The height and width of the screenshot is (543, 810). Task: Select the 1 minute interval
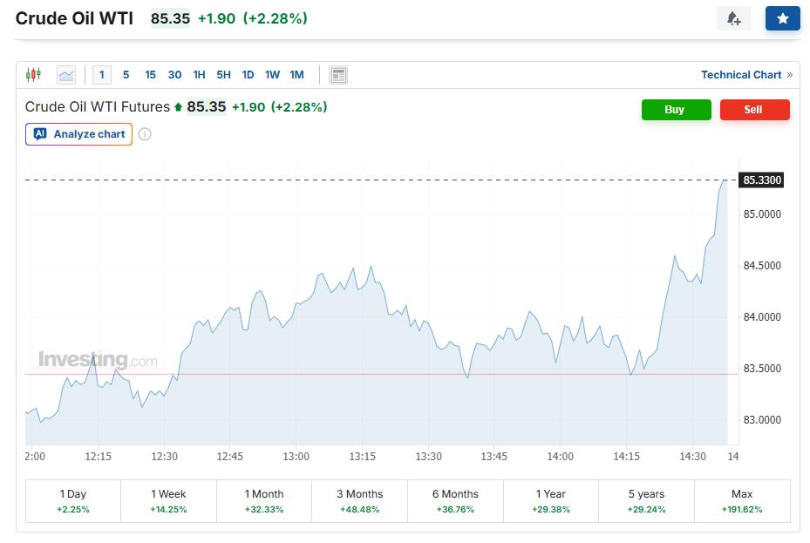[102, 75]
